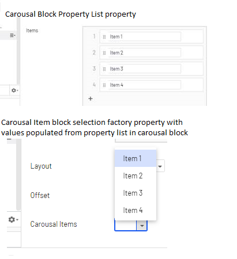Click the list options icon in left panel
The width and height of the screenshot is (237, 259).
click(13, 35)
